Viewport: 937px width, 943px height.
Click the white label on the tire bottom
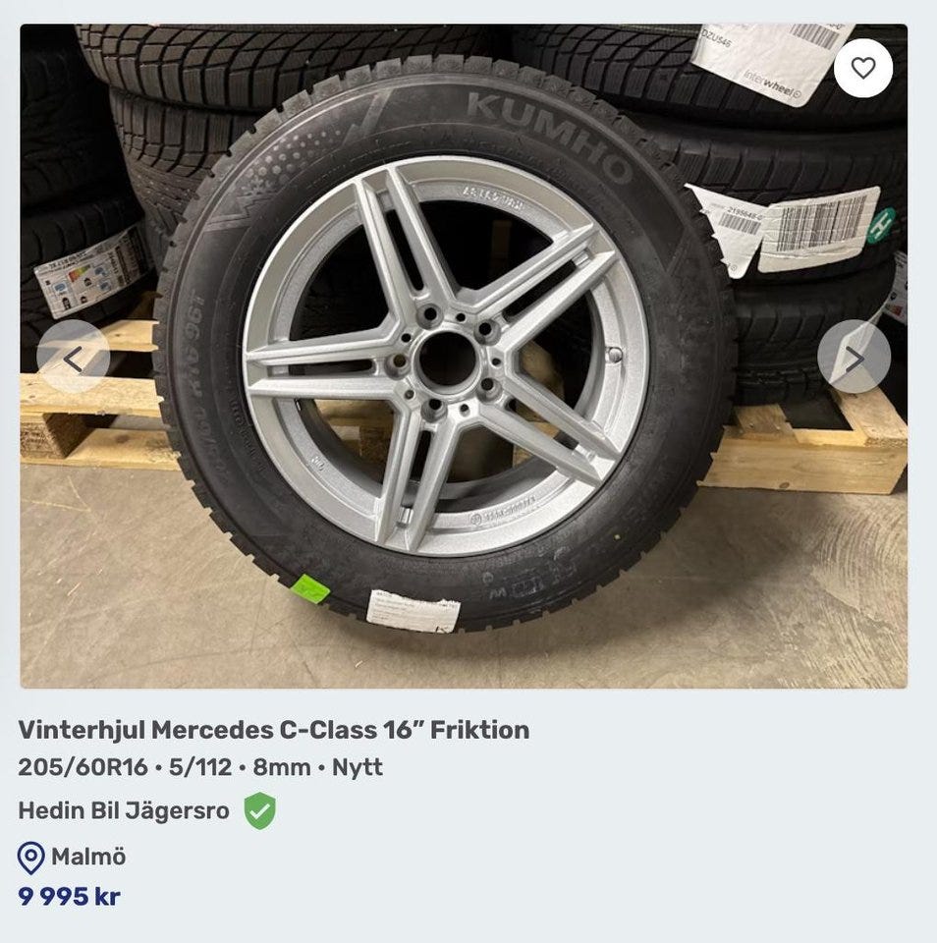tap(413, 609)
